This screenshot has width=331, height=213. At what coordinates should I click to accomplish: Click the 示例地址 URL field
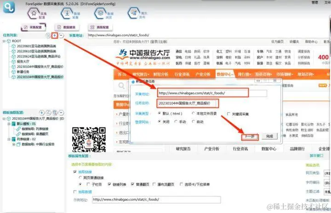156,200
